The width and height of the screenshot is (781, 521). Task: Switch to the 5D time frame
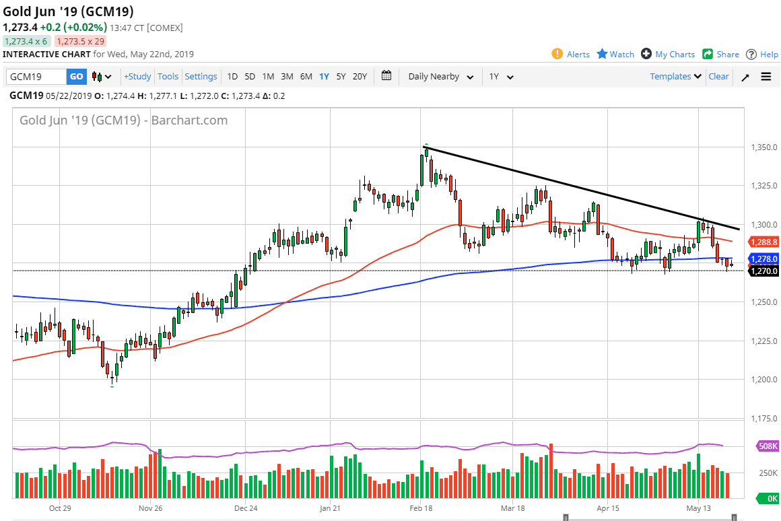pyautogui.click(x=249, y=77)
